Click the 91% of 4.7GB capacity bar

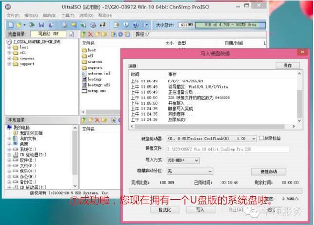click(x=231, y=25)
